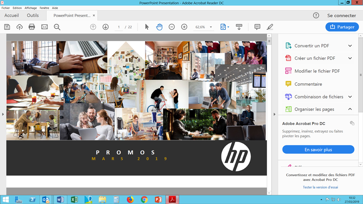Click the Adobe Acrobat Pro DC copy icon

coord(352,123)
